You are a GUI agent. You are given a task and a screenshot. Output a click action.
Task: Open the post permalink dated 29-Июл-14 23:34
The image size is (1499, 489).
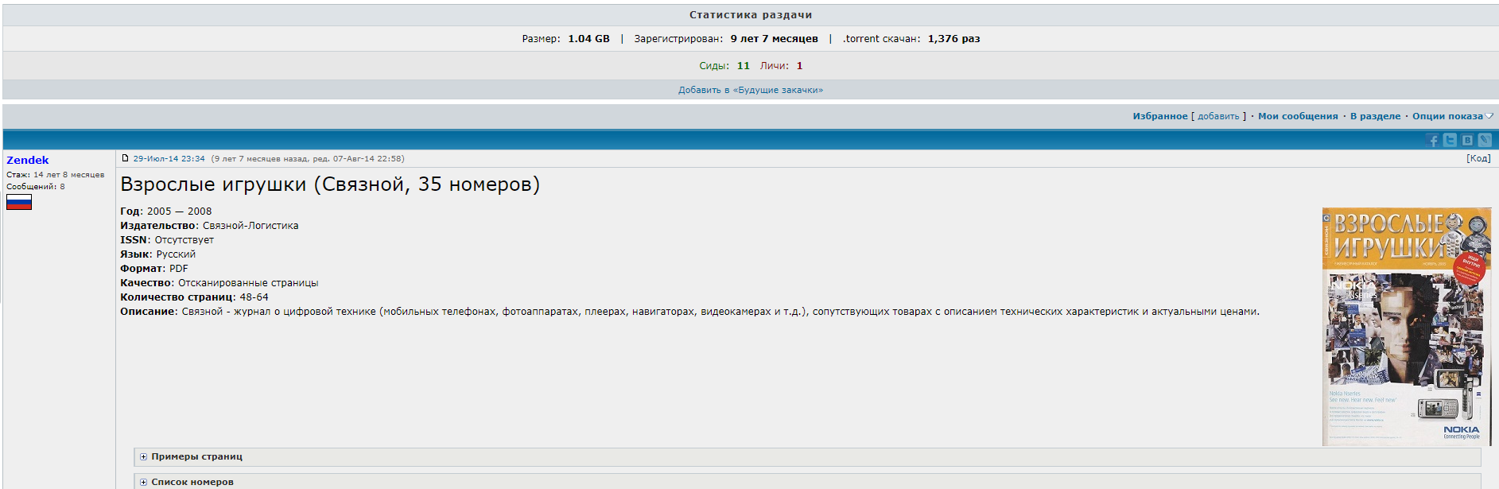pos(169,158)
